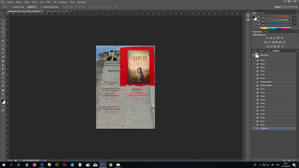Toggle Quick Mask mode in toolbox
The image size is (299, 168).
click(3, 106)
